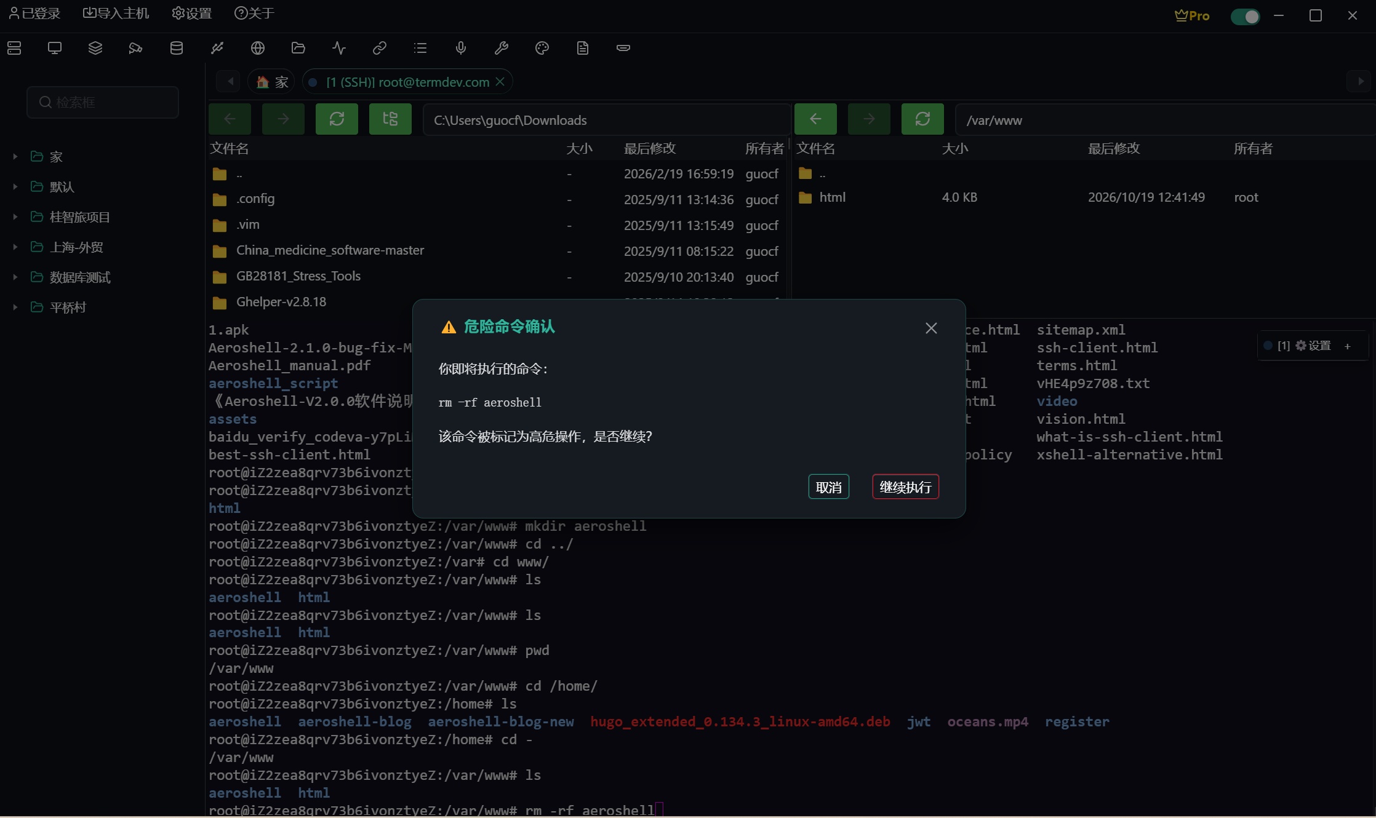
Task: Expand the 上海-外贸 folder
Action: point(15,247)
